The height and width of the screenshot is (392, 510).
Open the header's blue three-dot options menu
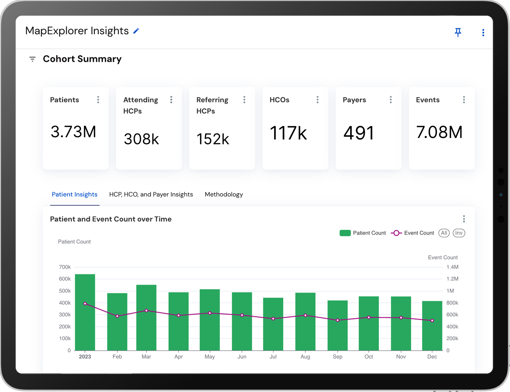(x=483, y=33)
